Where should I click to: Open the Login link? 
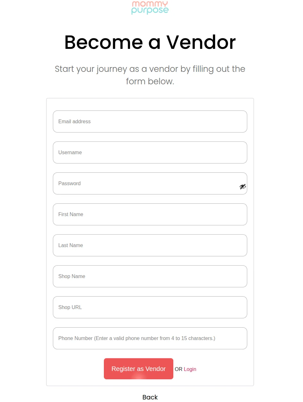click(190, 369)
